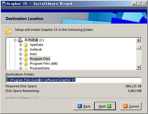Click the scroll up arrow of folder tree
Screen dimensions: 148x114
point(139,40)
